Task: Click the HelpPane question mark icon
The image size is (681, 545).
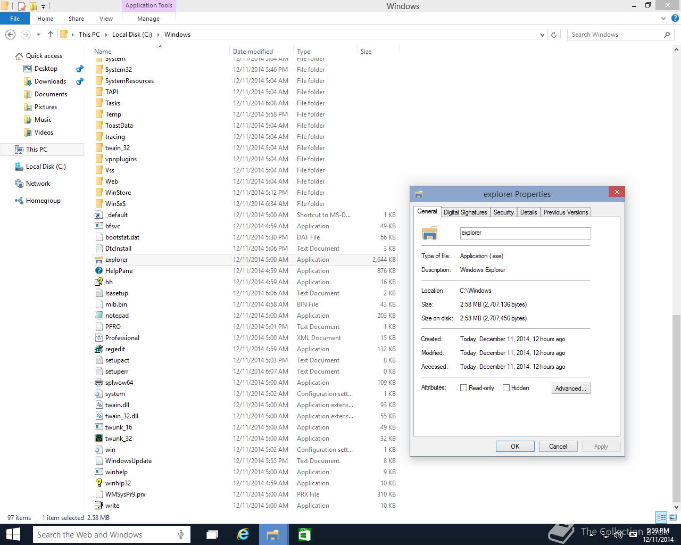Action: click(98, 271)
